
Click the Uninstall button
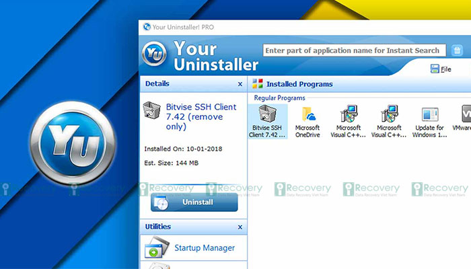tap(194, 202)
